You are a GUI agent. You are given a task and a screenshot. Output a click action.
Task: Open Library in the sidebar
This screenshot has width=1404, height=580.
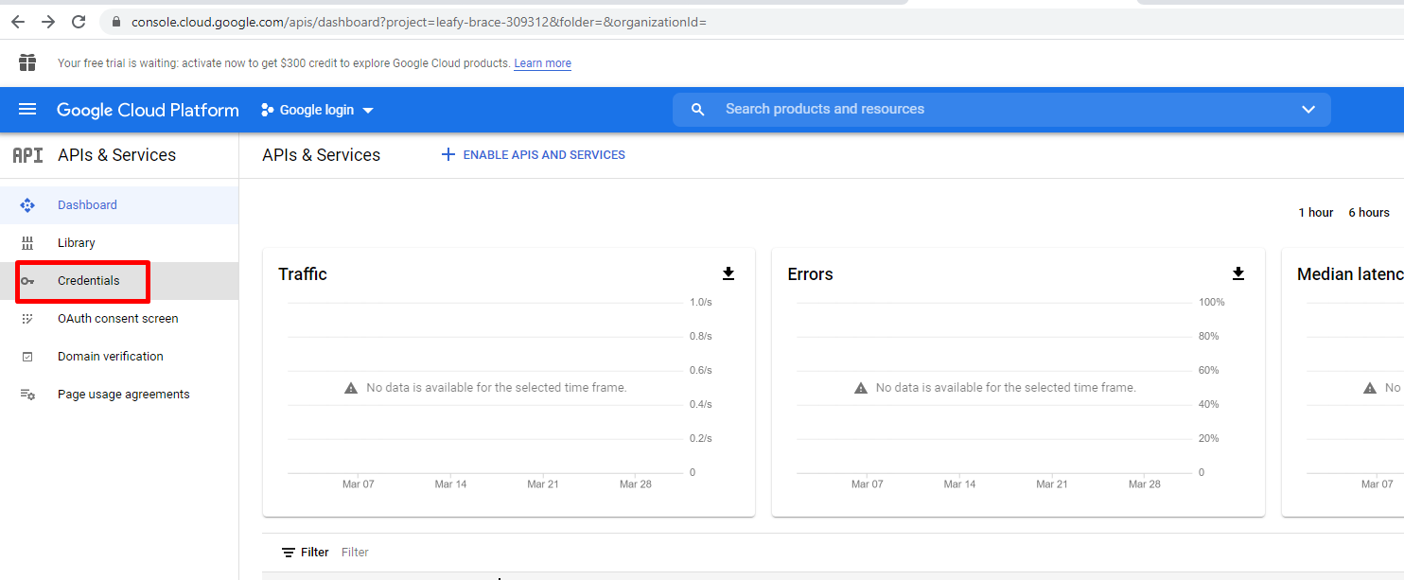tap(119, 243)
